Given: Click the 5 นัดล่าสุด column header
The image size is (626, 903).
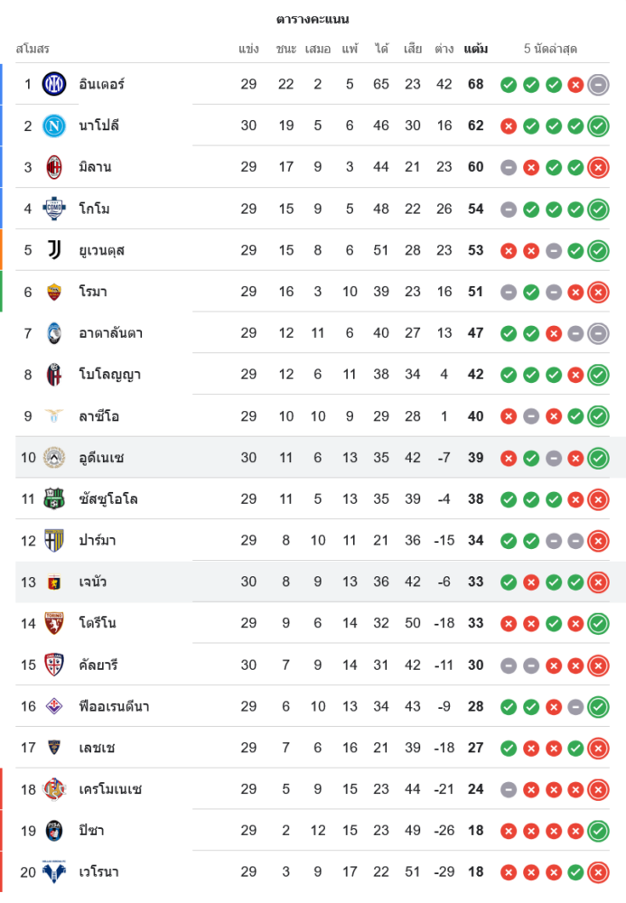Looking at the screenshot, I should 550,49.
